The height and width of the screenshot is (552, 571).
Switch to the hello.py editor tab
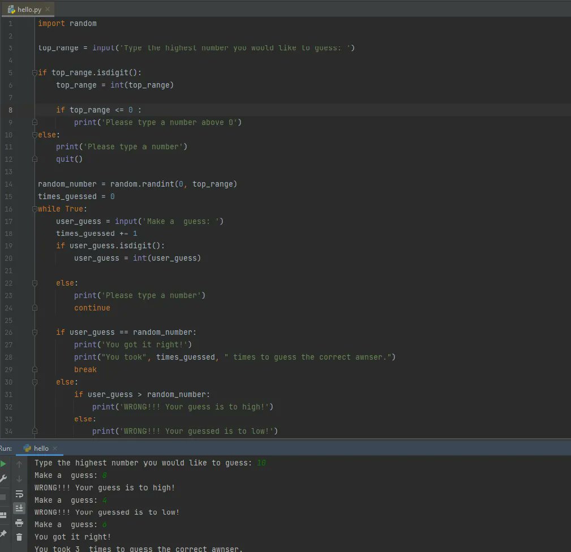point(29,9)
